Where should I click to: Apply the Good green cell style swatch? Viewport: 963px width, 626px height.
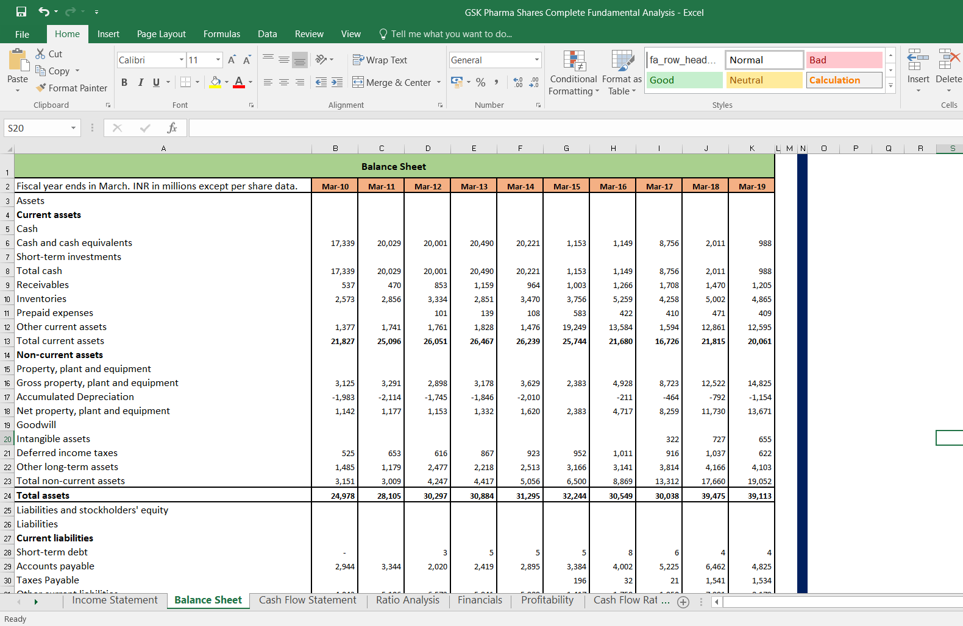(684, 80)
